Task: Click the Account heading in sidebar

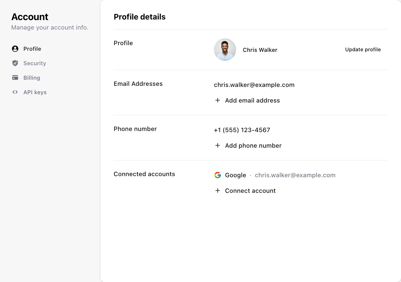Action: pyautogui.click(x=30, y=17)
